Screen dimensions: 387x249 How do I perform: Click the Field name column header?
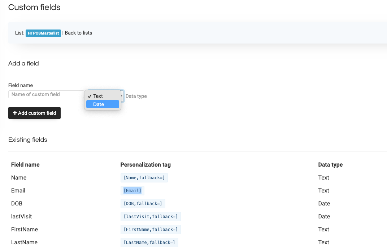pyautogui.click(x=25, y=164)
